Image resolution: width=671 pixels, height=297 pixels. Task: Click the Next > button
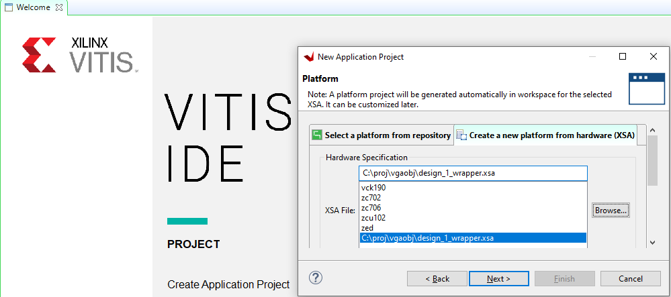498,278
